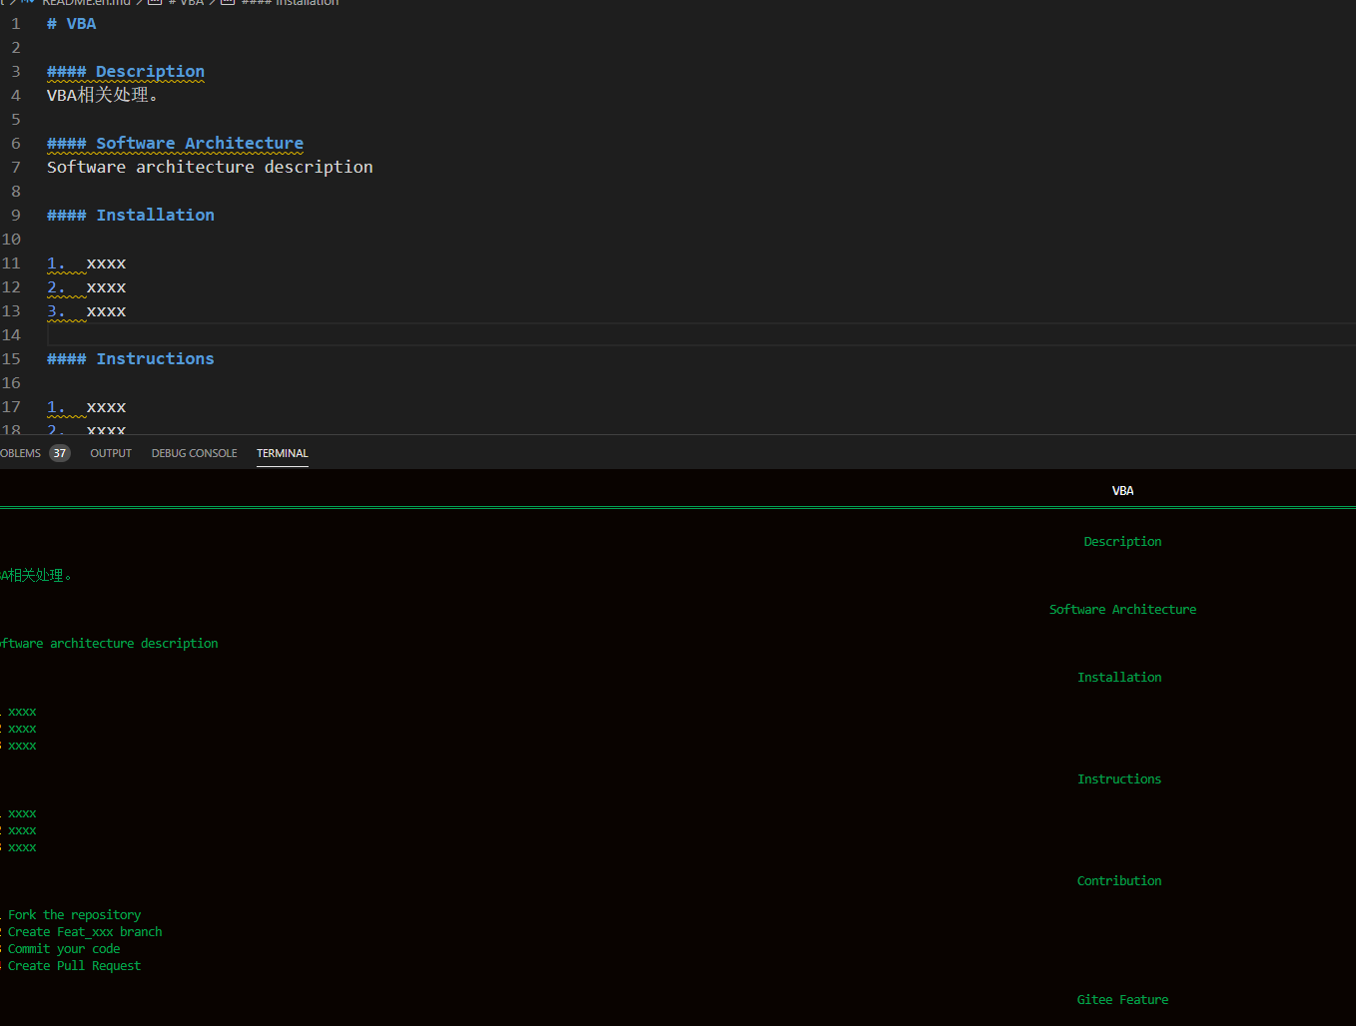
Task: Click 'Commit your code' terminal line
Action: click(x=64, y=949)
